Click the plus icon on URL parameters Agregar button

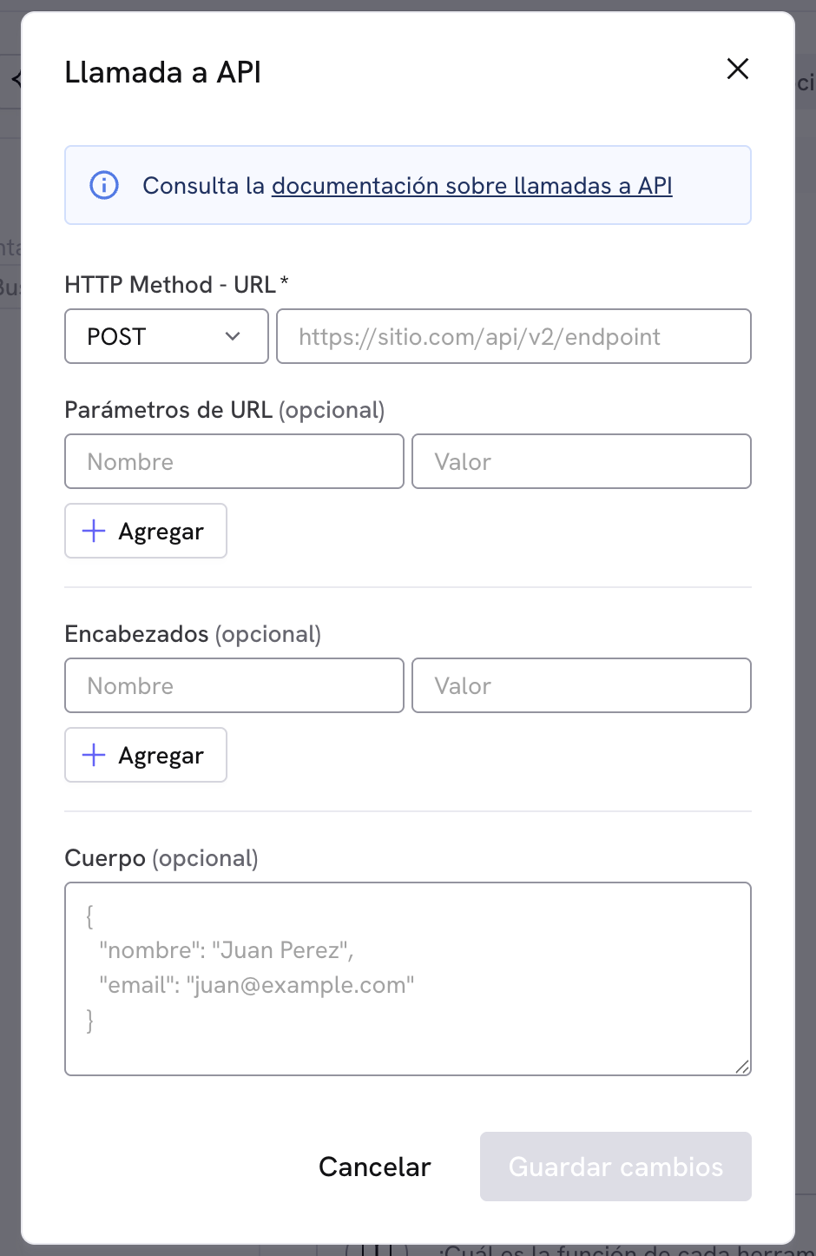tap(92, 531)
